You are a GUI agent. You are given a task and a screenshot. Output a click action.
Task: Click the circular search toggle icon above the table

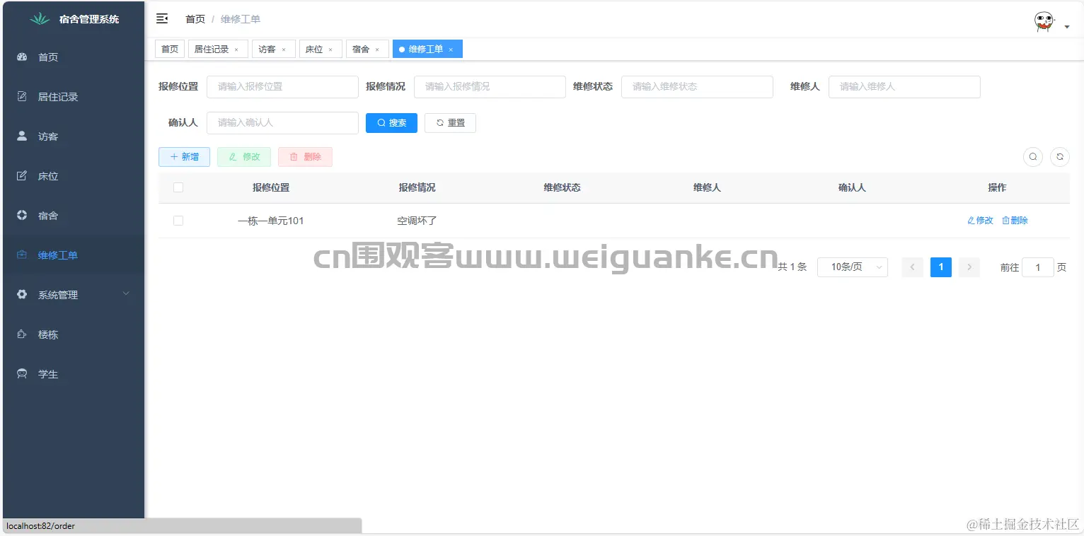[x=1033, y=157]
